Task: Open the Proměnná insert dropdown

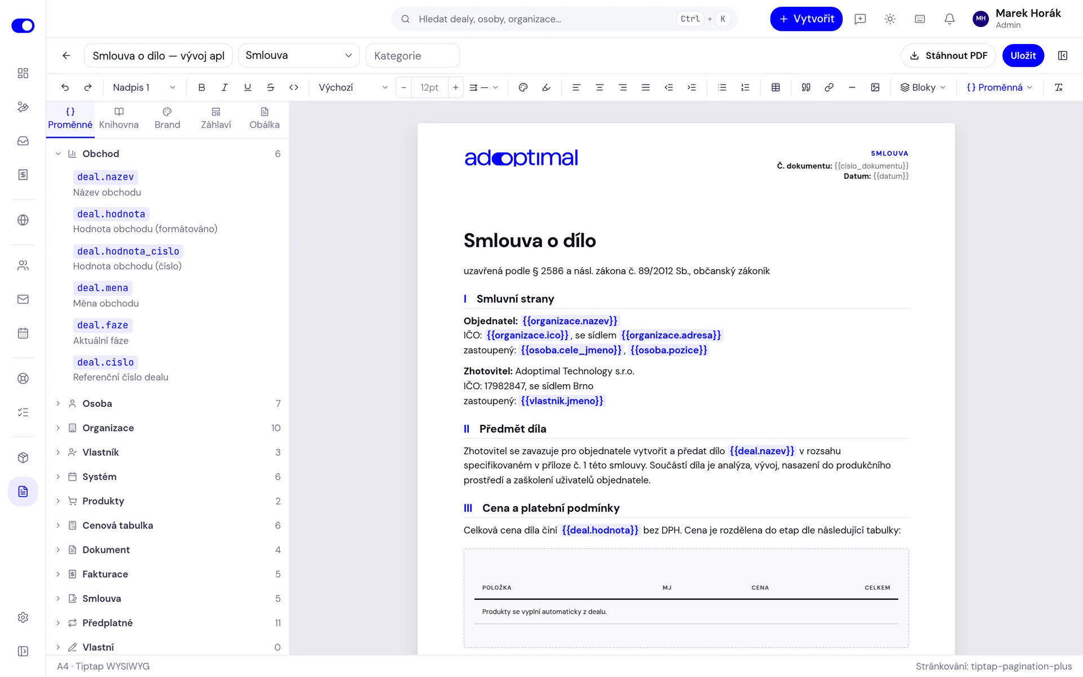Action: pyautogui.click(x=999, y=87)
